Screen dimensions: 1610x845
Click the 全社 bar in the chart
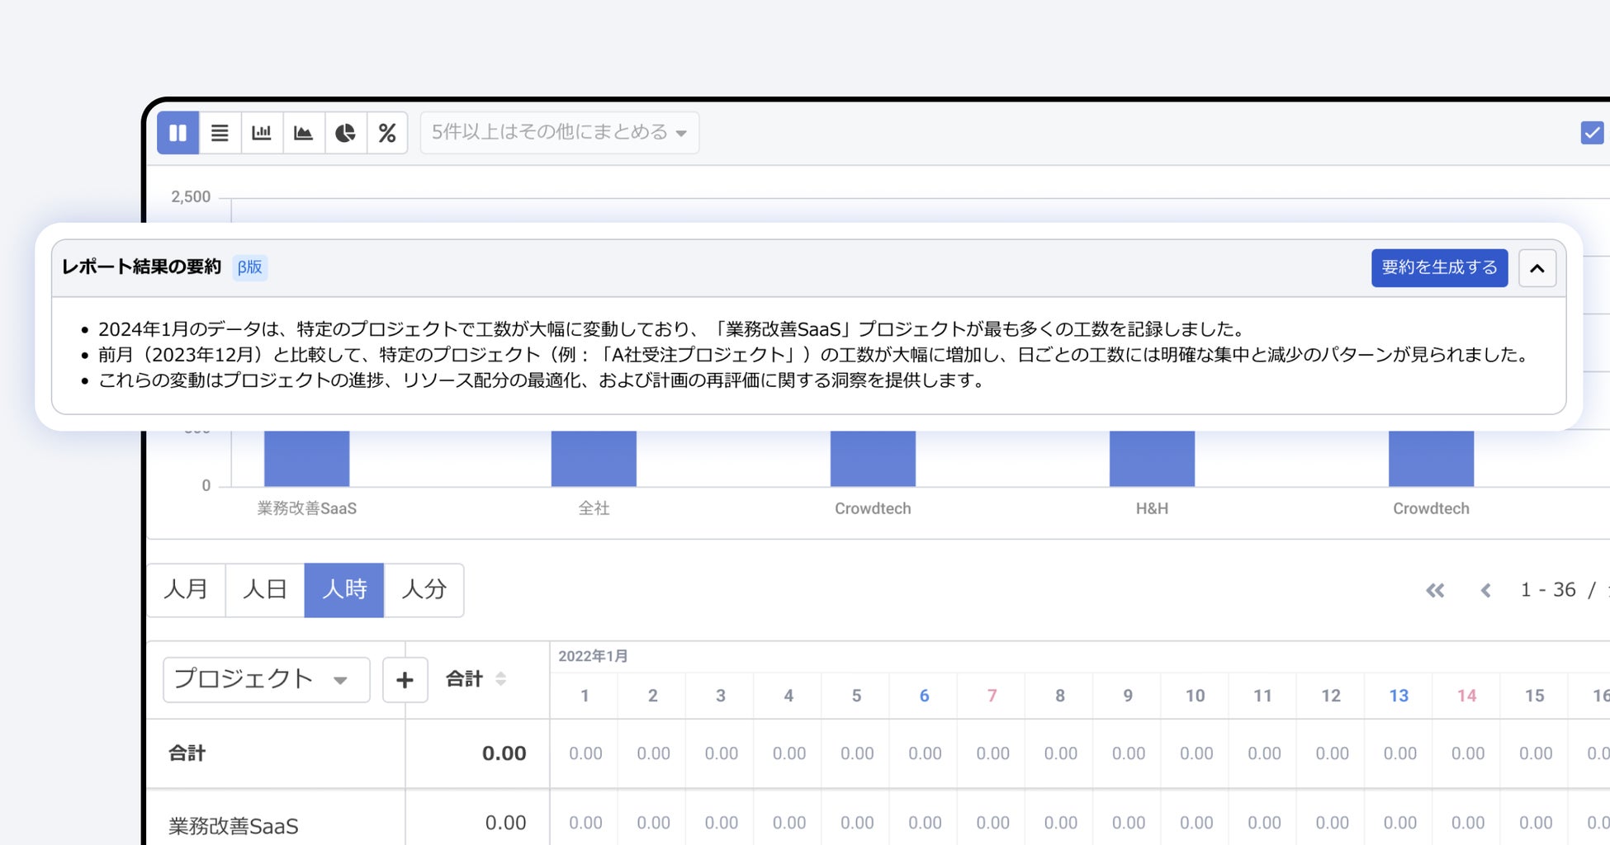pos(594,459)
